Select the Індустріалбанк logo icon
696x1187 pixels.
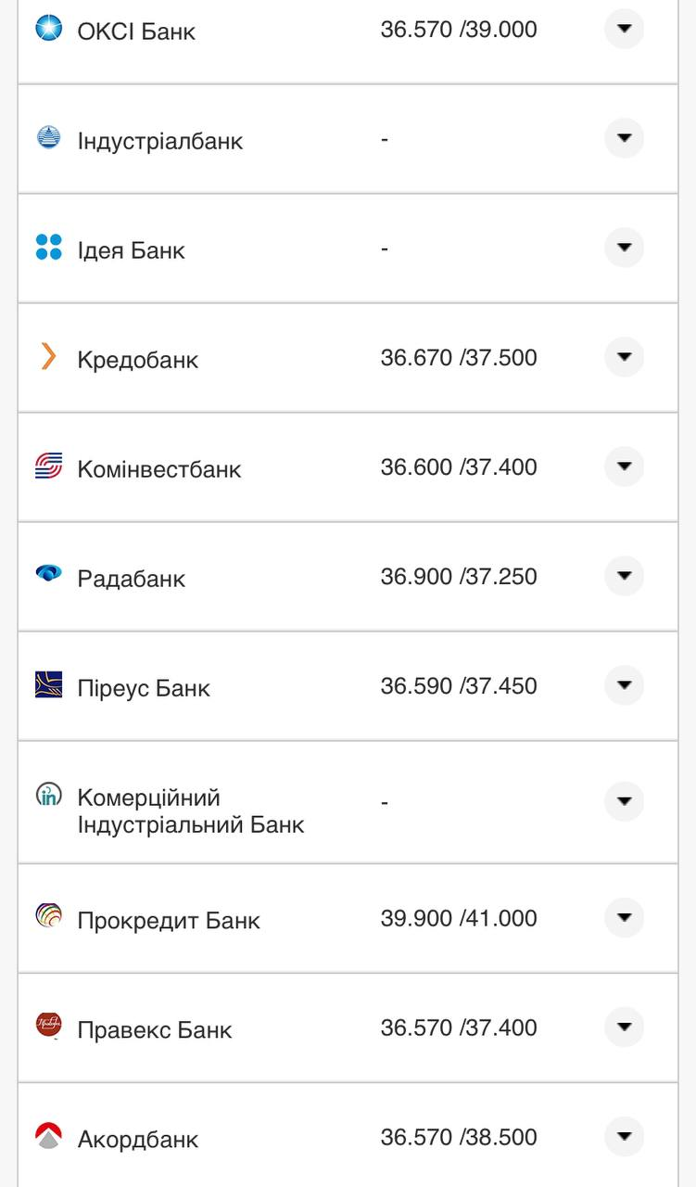[49, 138]
